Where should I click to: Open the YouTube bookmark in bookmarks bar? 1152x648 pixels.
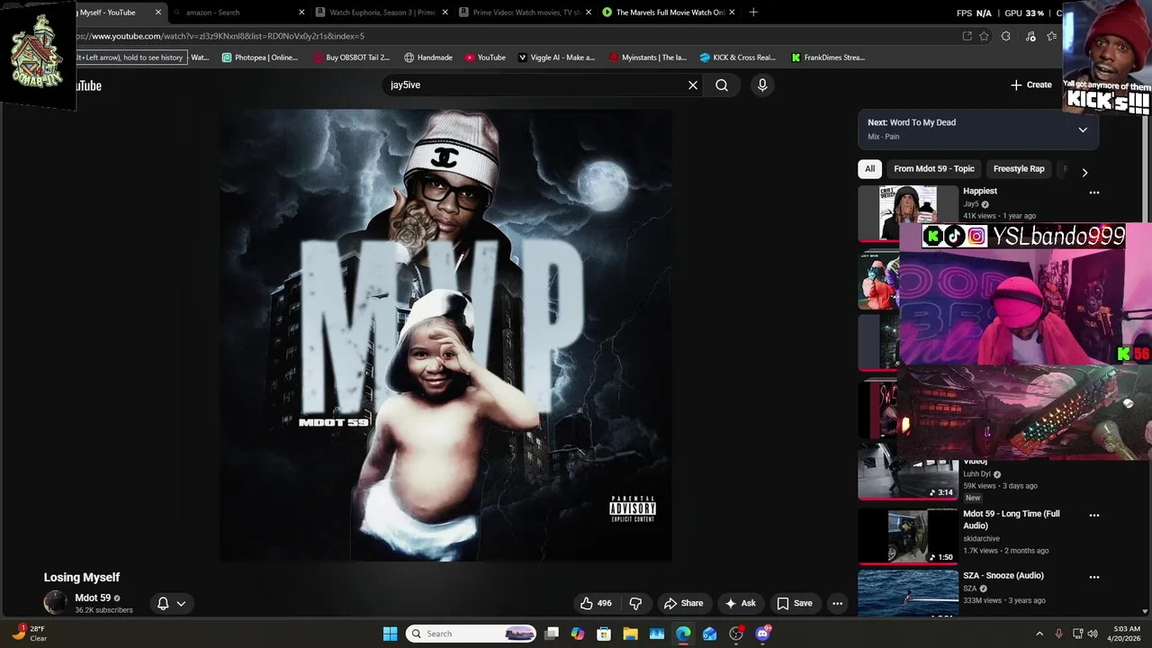coord(485,58)
